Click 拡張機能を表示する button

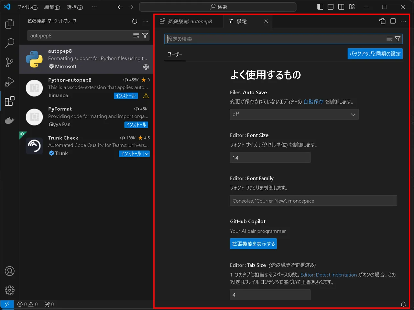(x=253, y=244)
